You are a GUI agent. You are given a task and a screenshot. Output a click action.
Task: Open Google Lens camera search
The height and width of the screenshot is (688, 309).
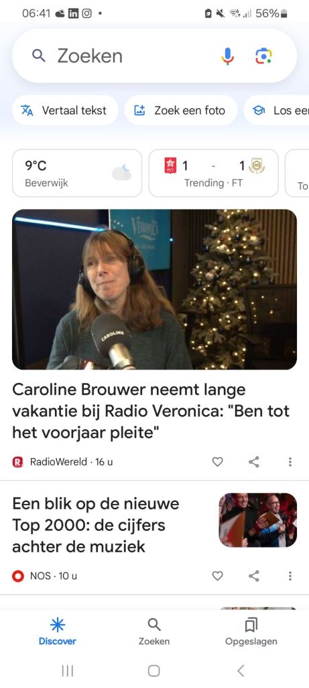(x=263, y=56)
